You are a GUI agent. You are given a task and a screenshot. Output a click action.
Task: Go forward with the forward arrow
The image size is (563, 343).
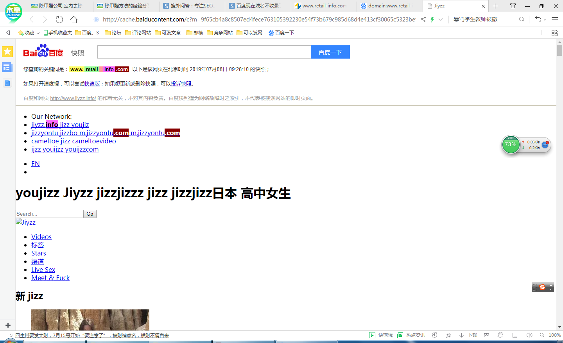(x=45, y=20)
